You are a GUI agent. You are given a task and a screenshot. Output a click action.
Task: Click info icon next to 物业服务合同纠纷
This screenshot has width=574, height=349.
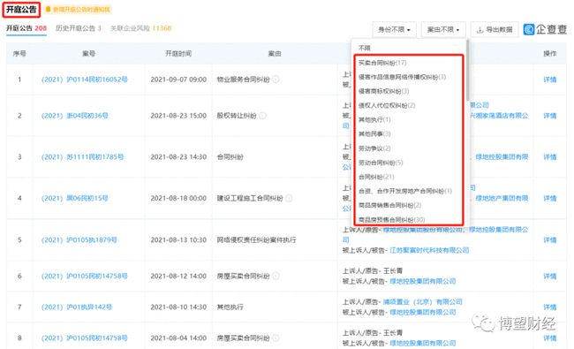point(276,80)
